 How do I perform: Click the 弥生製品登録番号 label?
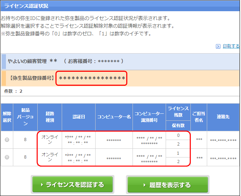tap(32, 78)
